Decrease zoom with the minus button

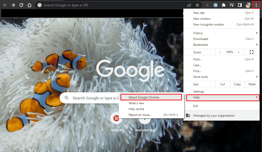220,52
